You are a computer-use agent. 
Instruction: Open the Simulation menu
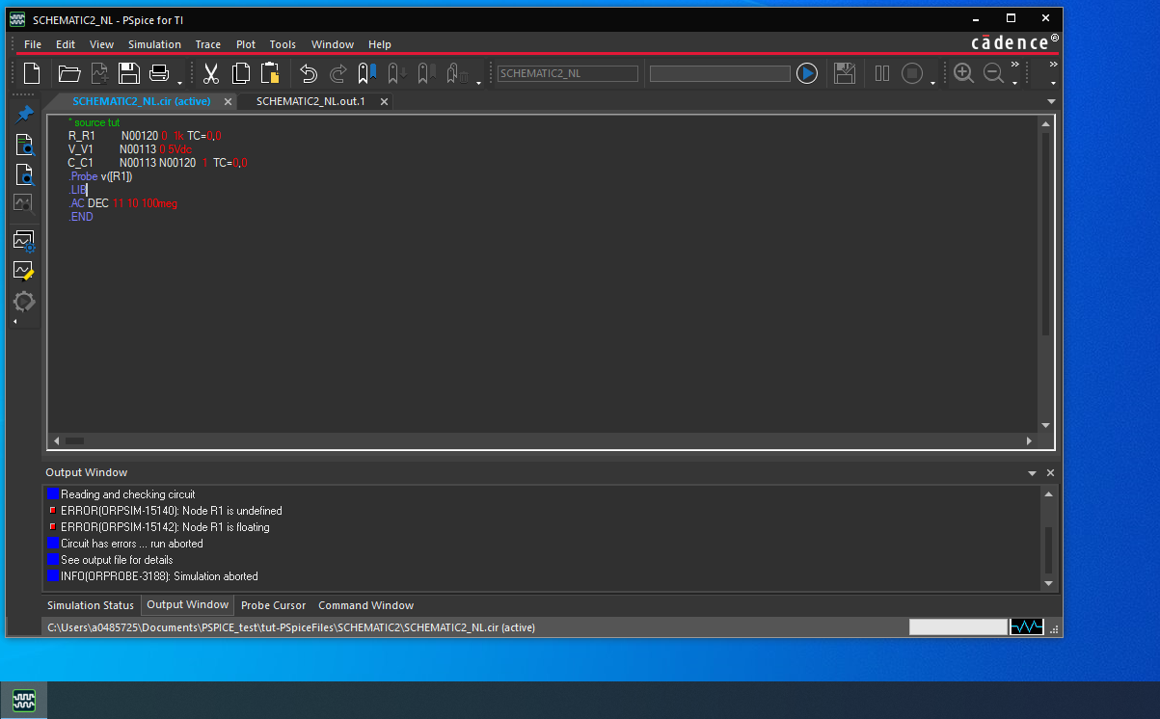point(154,43)
